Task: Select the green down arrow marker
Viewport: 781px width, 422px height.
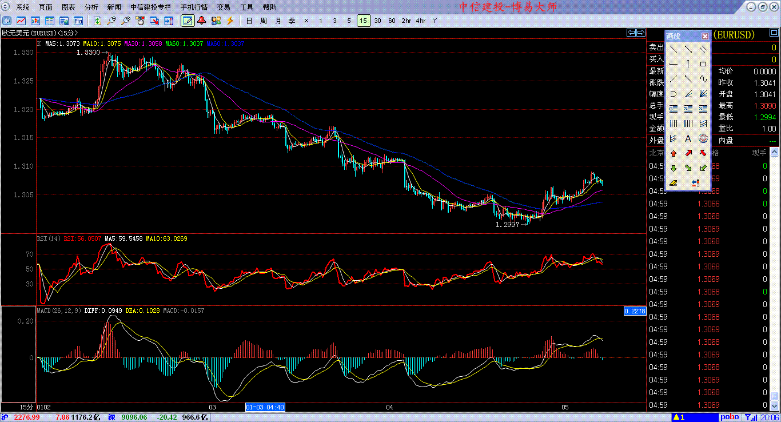Action: [674, 168]
